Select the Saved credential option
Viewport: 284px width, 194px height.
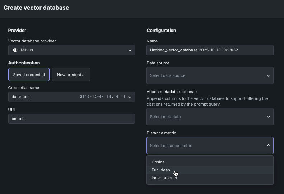tap(29, 75)
